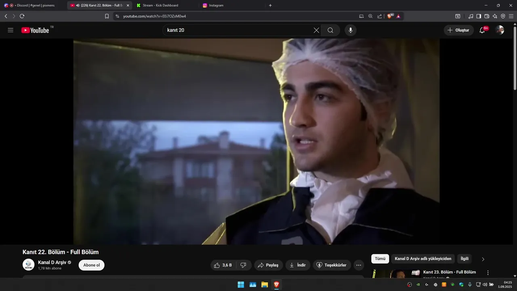Open the microphone tray icon
Viewport: 517px width, 291px height.
coord(470,285)
